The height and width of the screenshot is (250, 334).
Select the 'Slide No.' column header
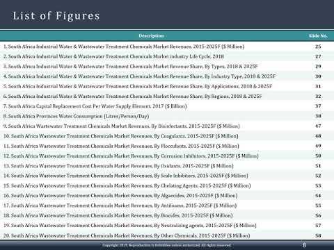pos(318,36)
